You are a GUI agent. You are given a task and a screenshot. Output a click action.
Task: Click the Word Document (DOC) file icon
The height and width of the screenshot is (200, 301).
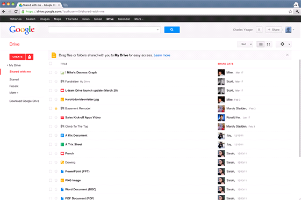62,189
